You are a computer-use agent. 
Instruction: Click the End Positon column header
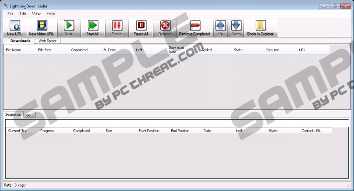click(x=185, y=131)
